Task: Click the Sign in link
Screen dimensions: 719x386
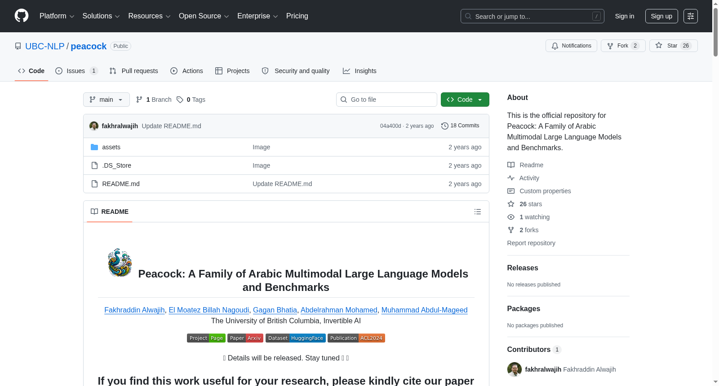Action: click(625, 16)
